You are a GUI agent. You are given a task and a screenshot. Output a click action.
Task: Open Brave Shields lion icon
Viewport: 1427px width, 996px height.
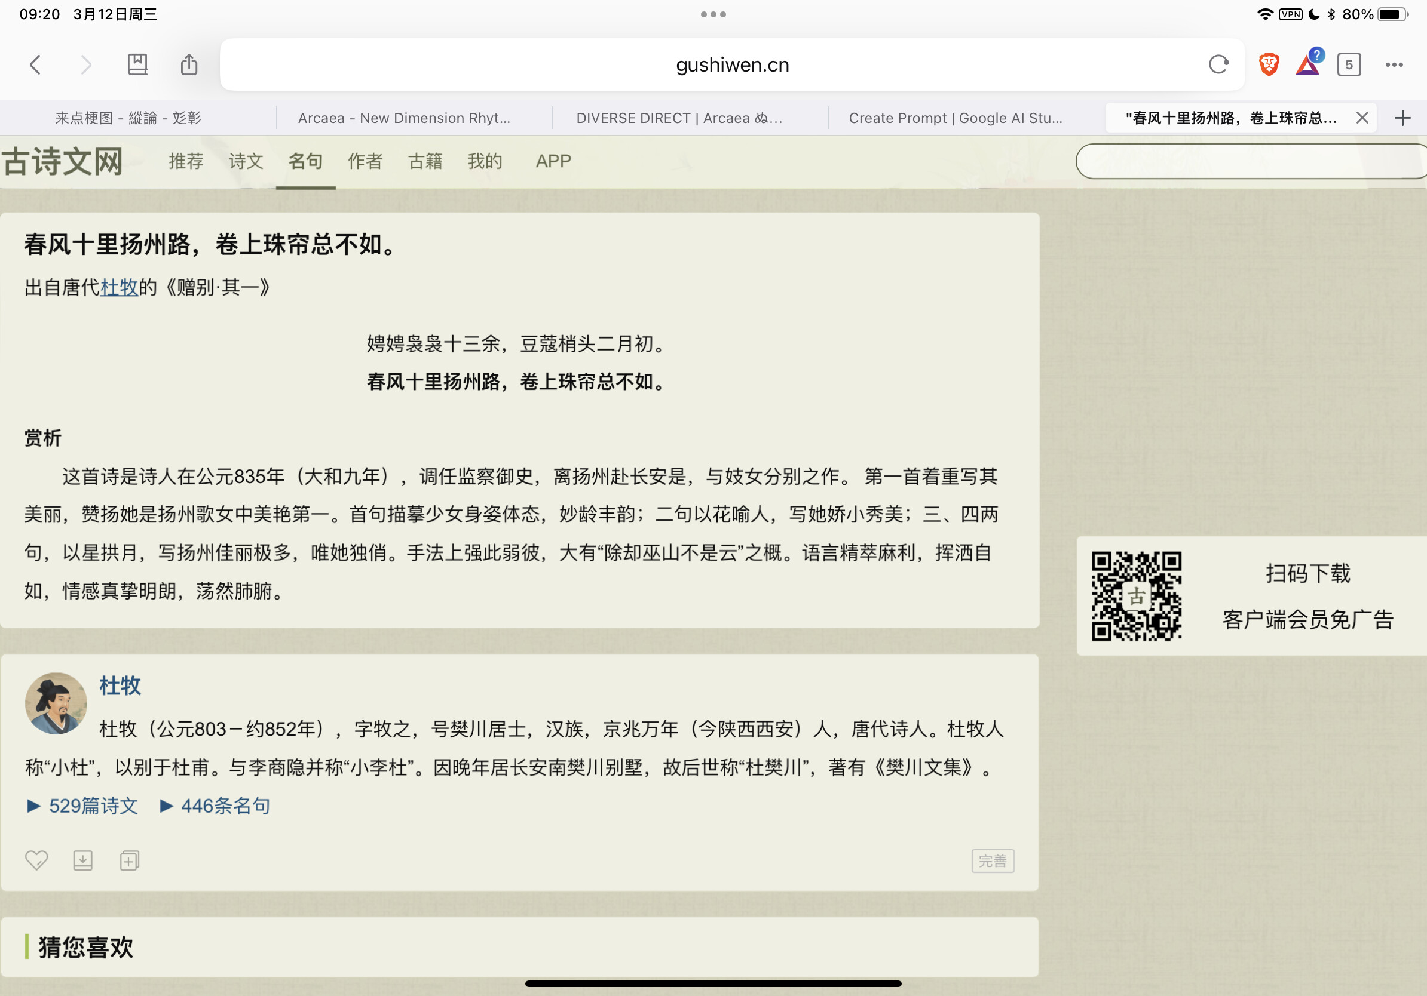coord(1269,64)
